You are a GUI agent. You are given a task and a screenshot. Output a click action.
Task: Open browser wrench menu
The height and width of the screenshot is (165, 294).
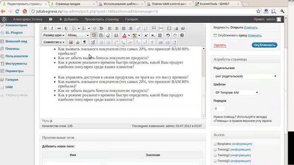282,11
